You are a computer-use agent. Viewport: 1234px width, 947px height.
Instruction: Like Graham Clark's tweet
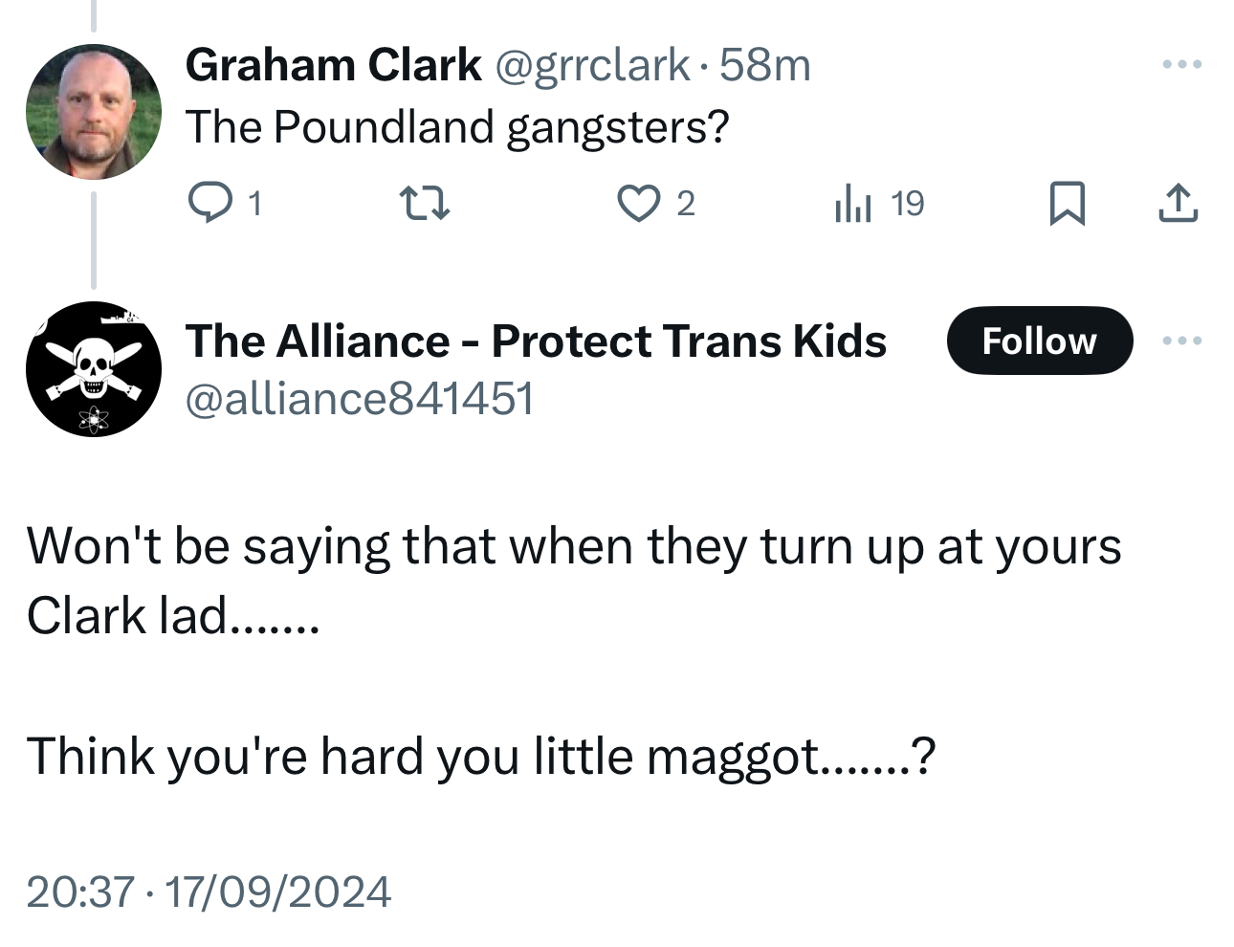(638, 203)
